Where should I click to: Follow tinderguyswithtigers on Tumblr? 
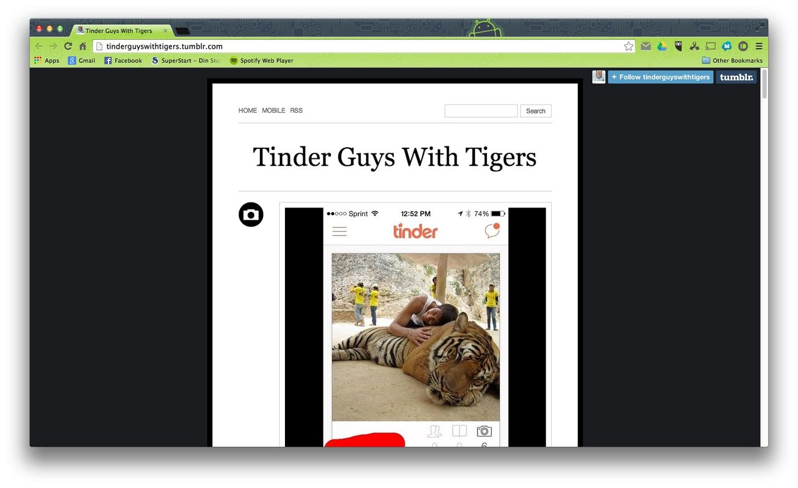[660, 77]
